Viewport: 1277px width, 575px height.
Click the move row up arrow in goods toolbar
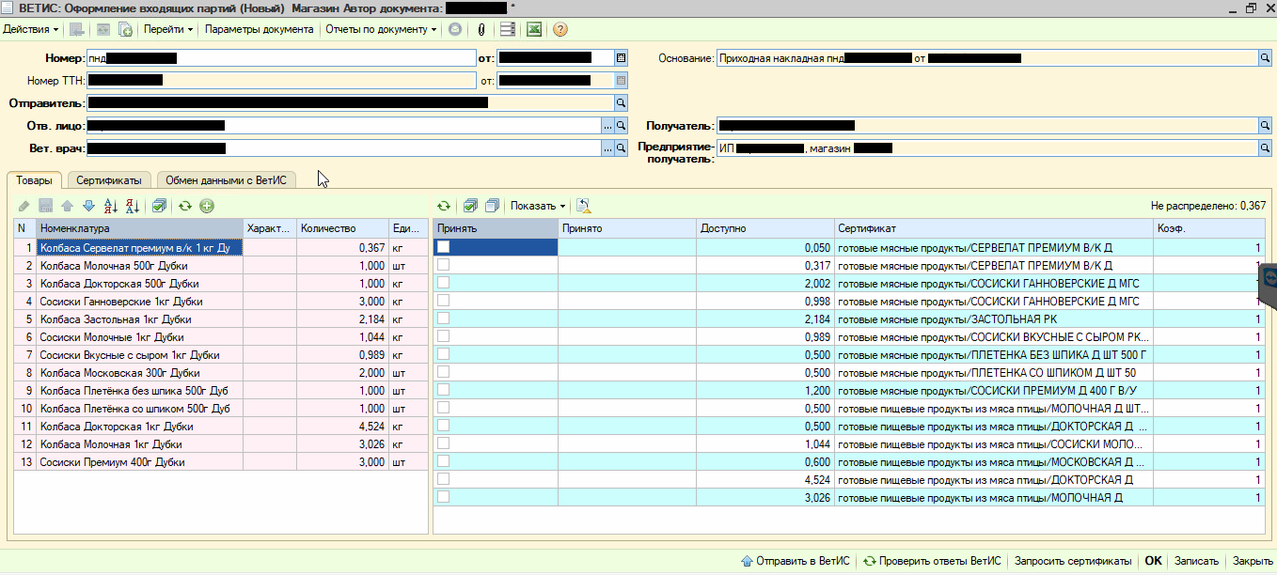click(x=67, y=206)
